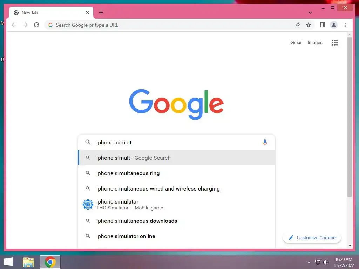The width and height of the screenshot is (359, 269).
Task: Click the Google logo
Action: click(176, 104)
